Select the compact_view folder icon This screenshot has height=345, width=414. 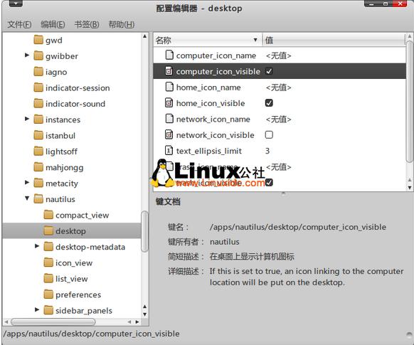coord(48,215)
